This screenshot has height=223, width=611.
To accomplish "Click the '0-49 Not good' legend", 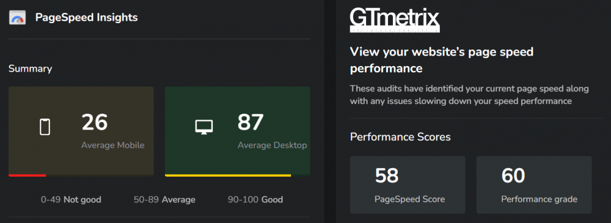I will tap(71, 200).
